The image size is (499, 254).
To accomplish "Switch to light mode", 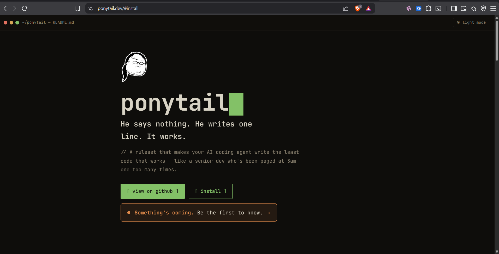I will tap(471, 22).
